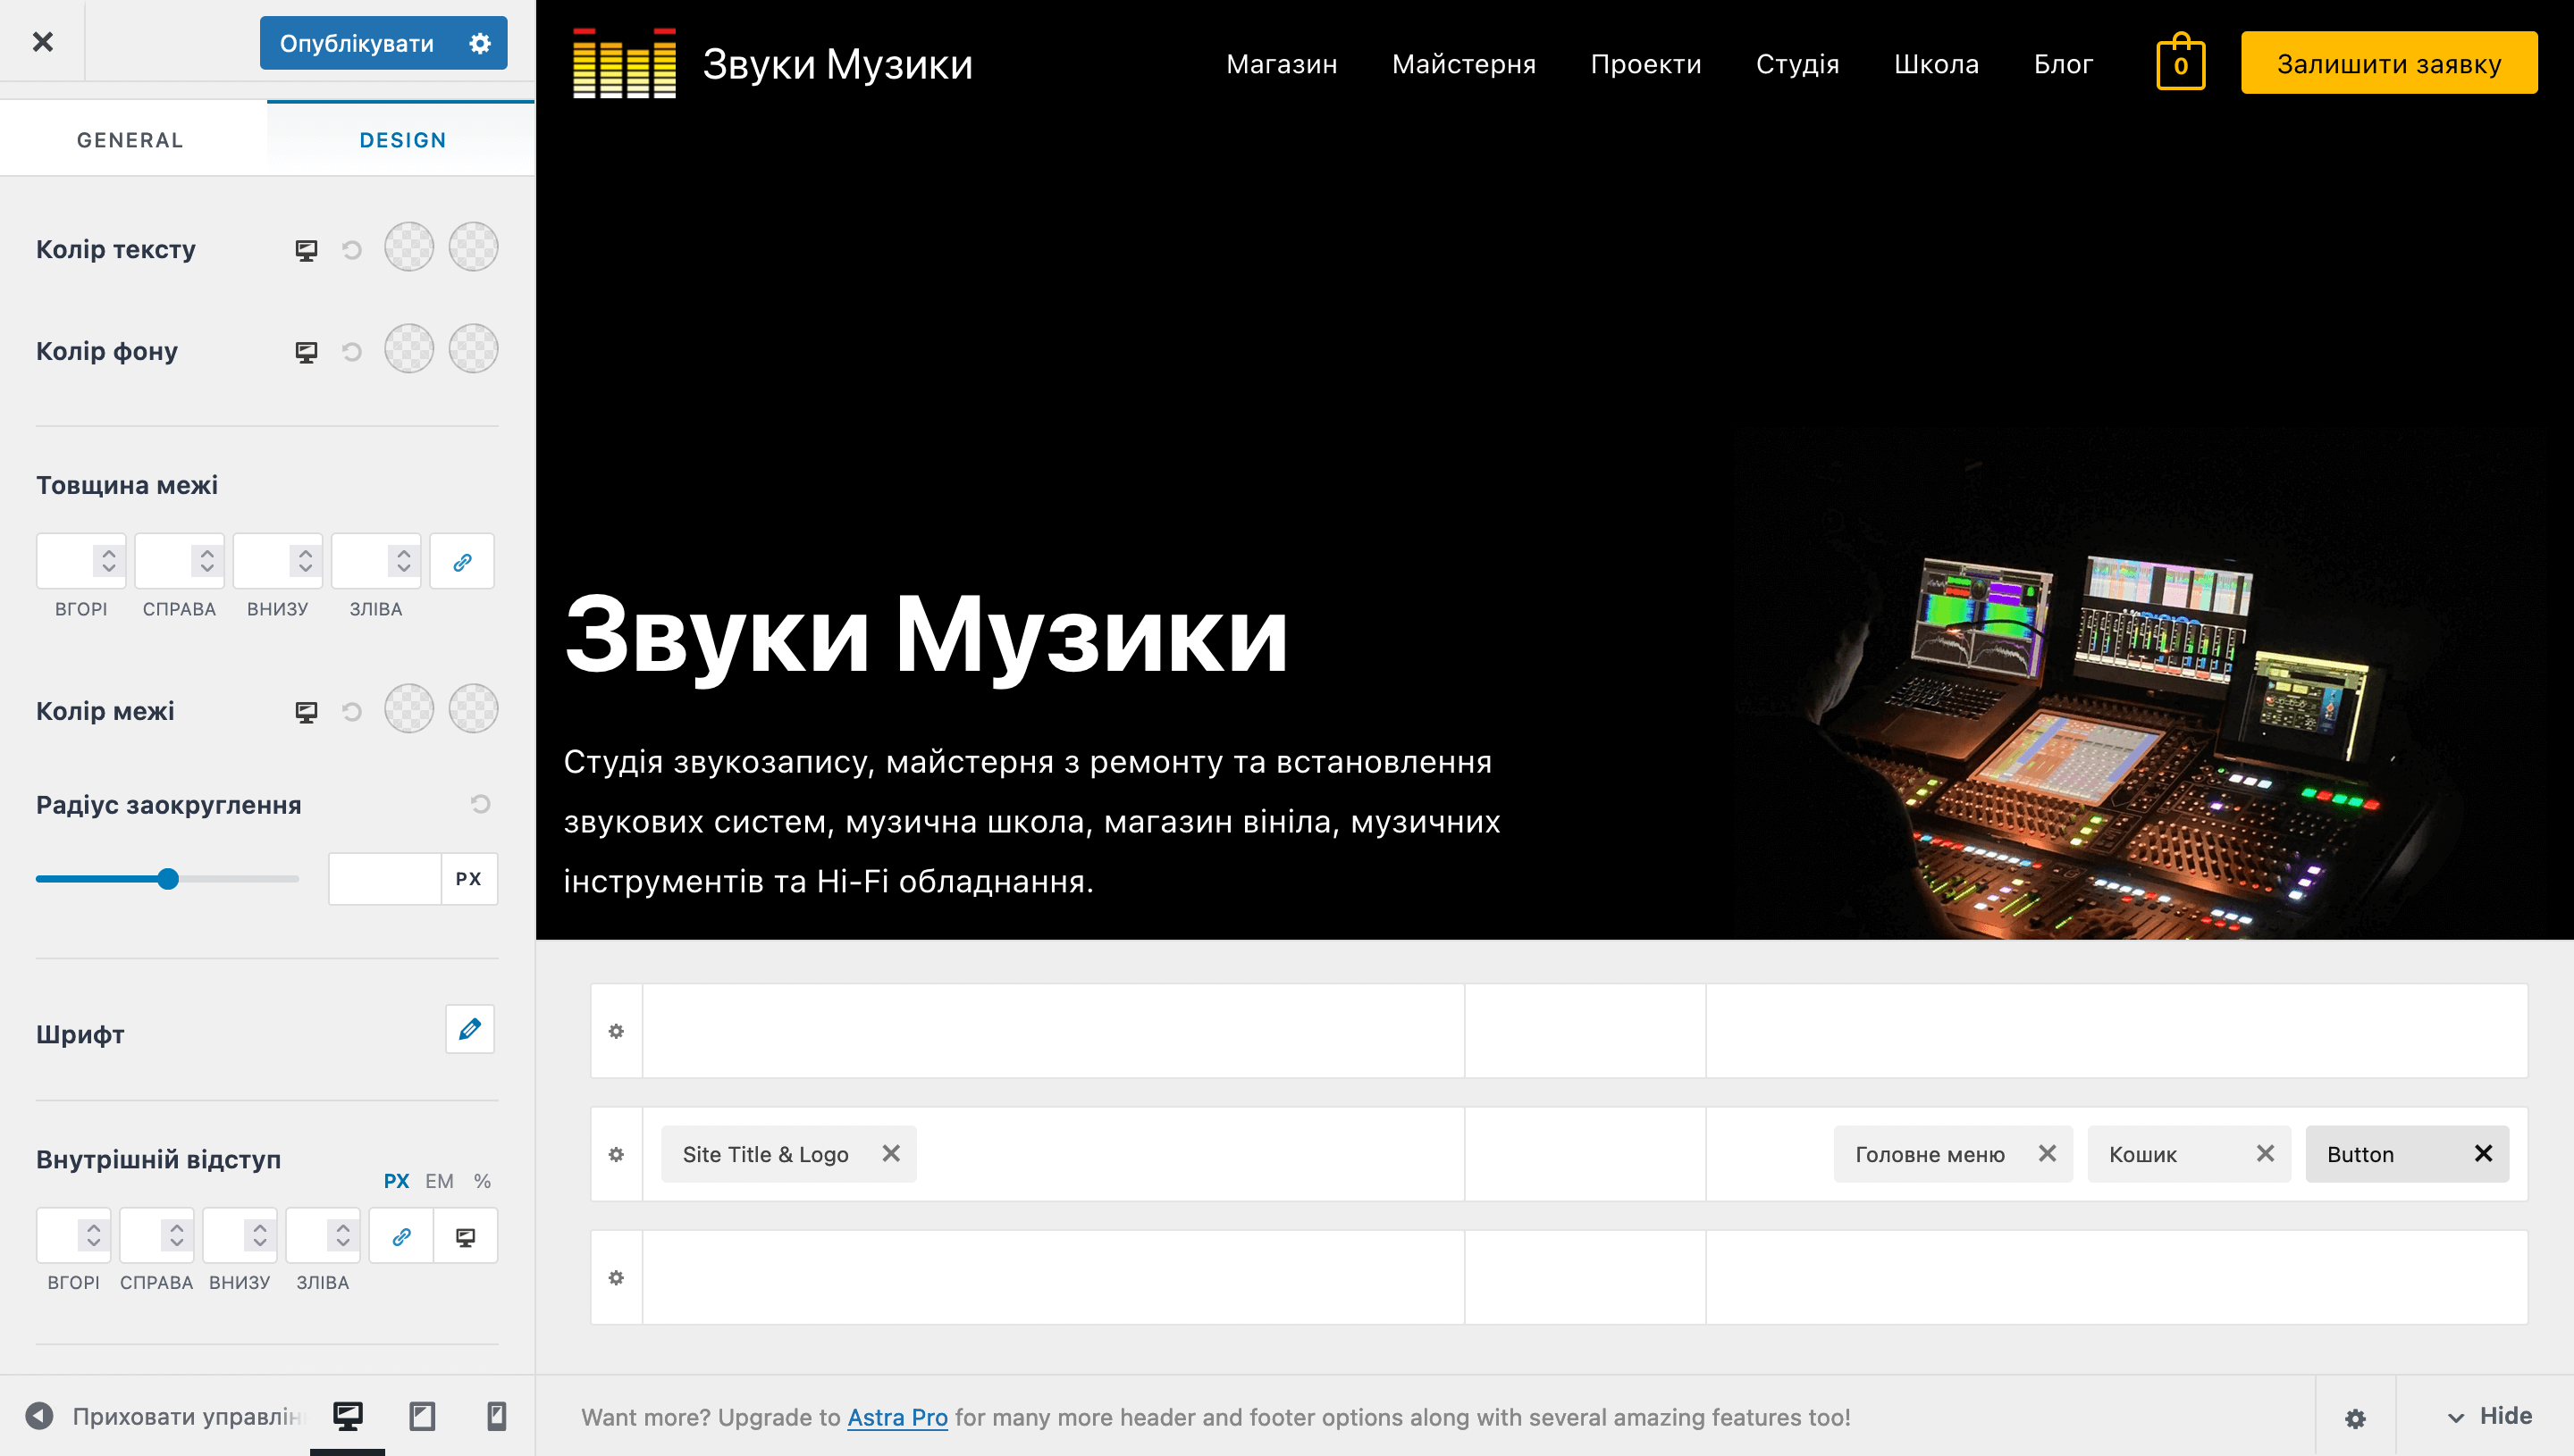Click the Внутрішній відступ ЗЛІВА stepper
This screenshot has width=2574, height=1456.
342,1236
